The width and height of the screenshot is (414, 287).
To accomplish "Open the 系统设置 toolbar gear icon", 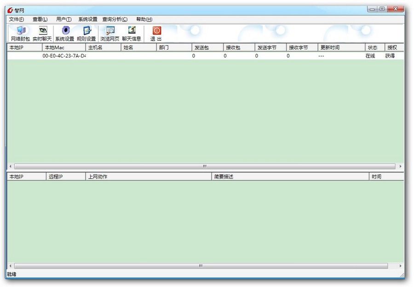I will pos(65,34).
